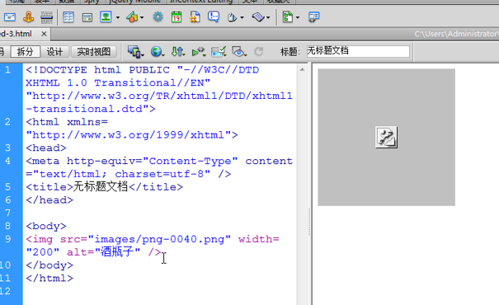Select the broken image placeholder in design view

pos(386,137)
